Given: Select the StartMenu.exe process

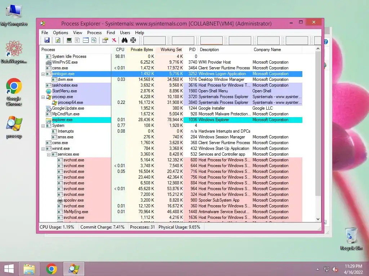Looking at the screenshot, I should tap(170, 91).
